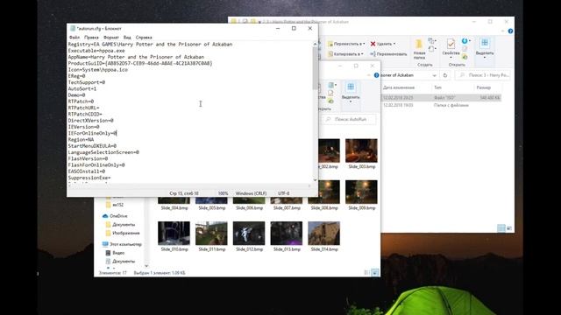
Task: Sort by the Размер column header
Action: (483, 87)
